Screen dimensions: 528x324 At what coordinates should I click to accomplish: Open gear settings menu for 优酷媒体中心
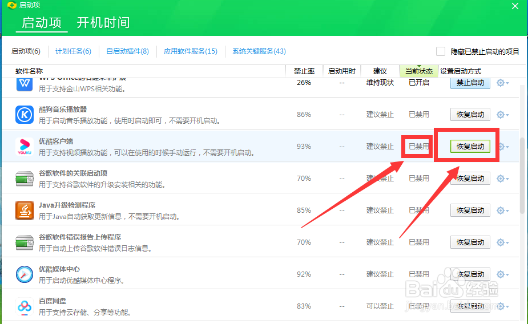pyautogui.click(x=502, y=274)
